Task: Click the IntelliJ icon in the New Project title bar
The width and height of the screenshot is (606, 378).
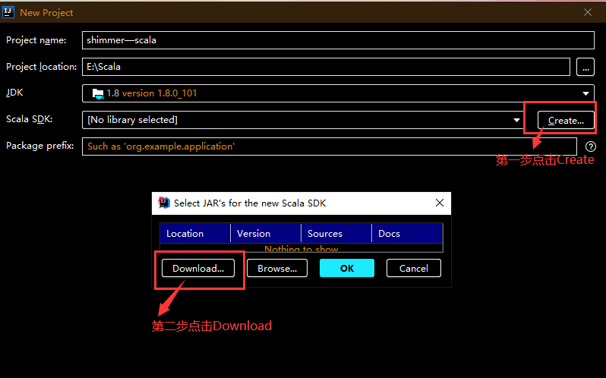Action: (8, 12)
